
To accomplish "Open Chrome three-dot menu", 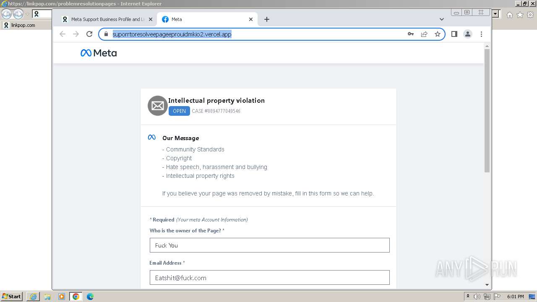I will 481,34.
